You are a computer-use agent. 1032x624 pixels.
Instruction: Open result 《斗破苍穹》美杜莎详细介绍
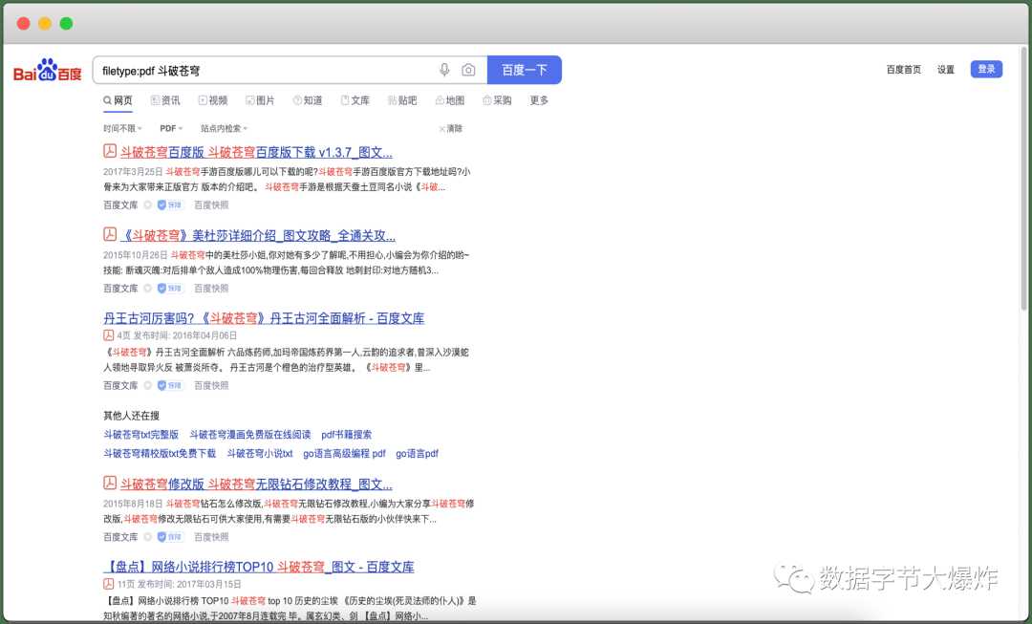(257, 235)
